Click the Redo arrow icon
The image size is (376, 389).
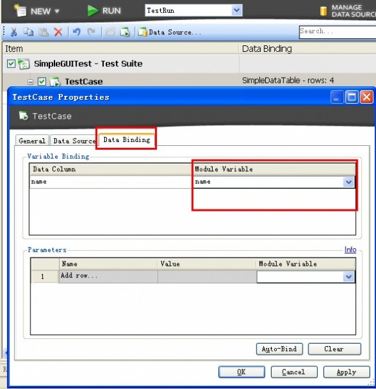pos(91,32)
